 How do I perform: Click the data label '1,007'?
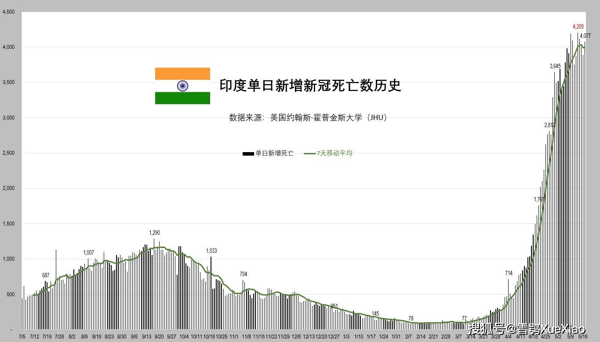pos(89,253)
